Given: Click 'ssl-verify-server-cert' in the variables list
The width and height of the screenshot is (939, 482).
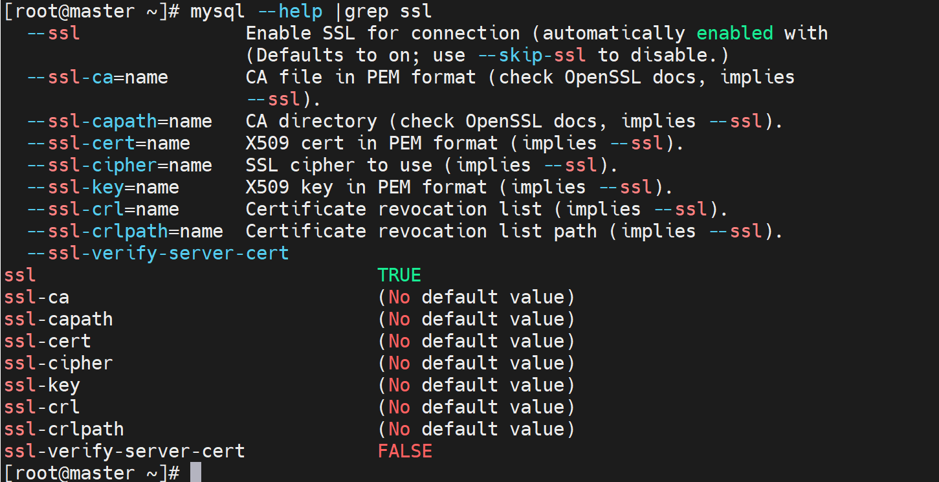Looking at the screenshot, I should pyautogui.click(x=124, y=451).
